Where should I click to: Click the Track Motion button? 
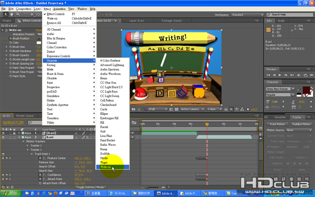tap(277, 124)
